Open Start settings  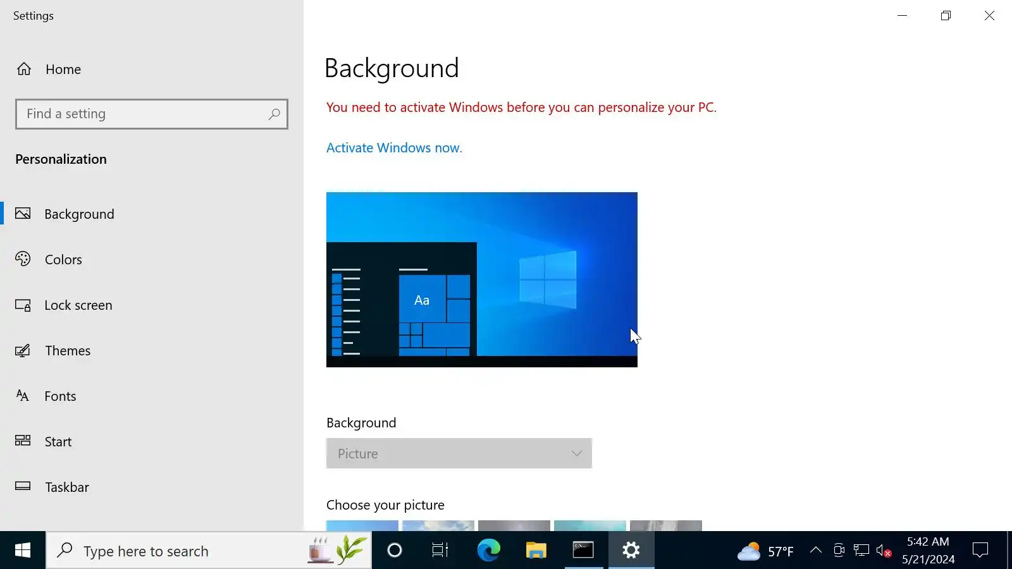(152, 441)
